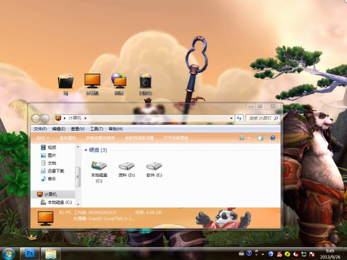347x260 pixels.
Task: Open the 查看(V) menu
Action: pos(77,129)
